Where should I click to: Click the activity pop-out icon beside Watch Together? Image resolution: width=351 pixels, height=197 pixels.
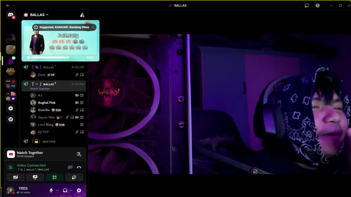[79, 154]
